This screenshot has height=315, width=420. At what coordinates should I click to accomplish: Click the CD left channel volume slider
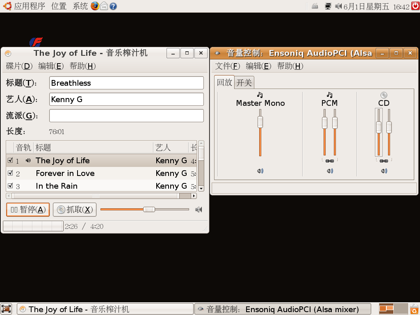tap(379, 132)
